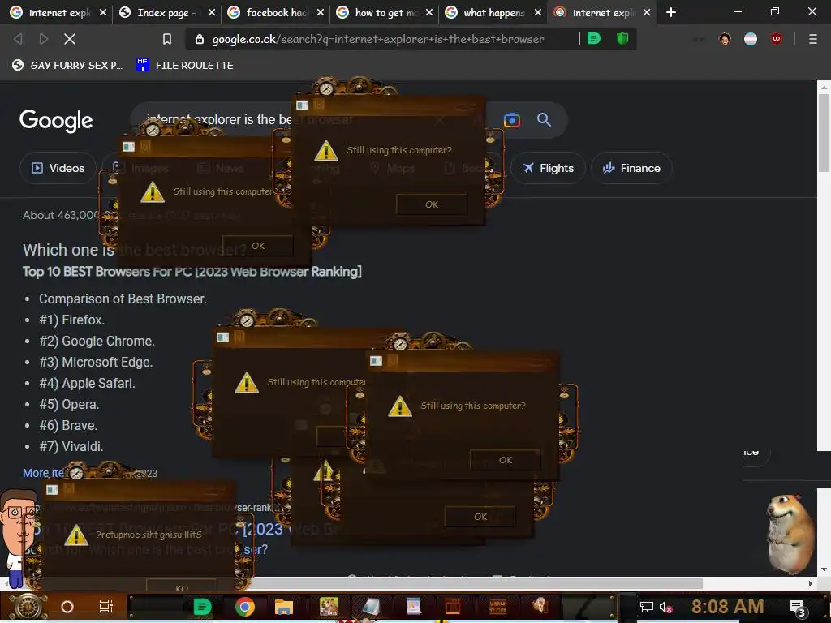Open the GAY FURRY SEX P... bookmark
The width and height of the screenshot is (831, 623).
(67, 65)
